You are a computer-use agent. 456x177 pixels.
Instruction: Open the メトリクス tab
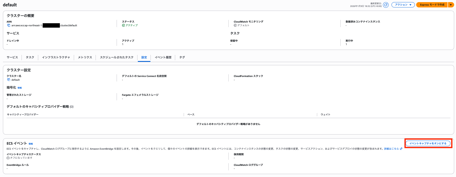85,57
